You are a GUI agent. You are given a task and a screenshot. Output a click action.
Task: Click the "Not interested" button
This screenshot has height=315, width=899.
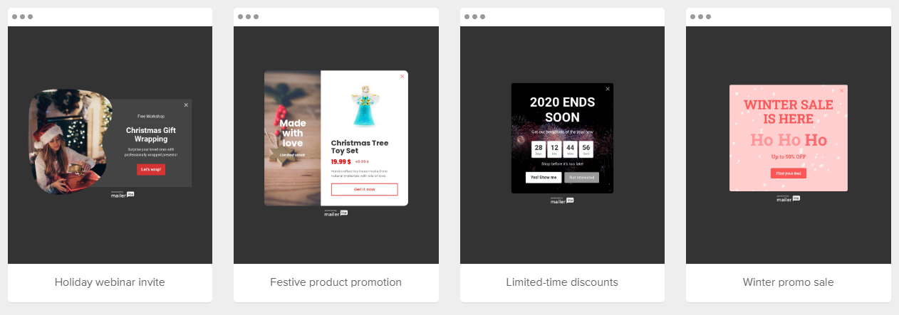click(x=581, y=177)
